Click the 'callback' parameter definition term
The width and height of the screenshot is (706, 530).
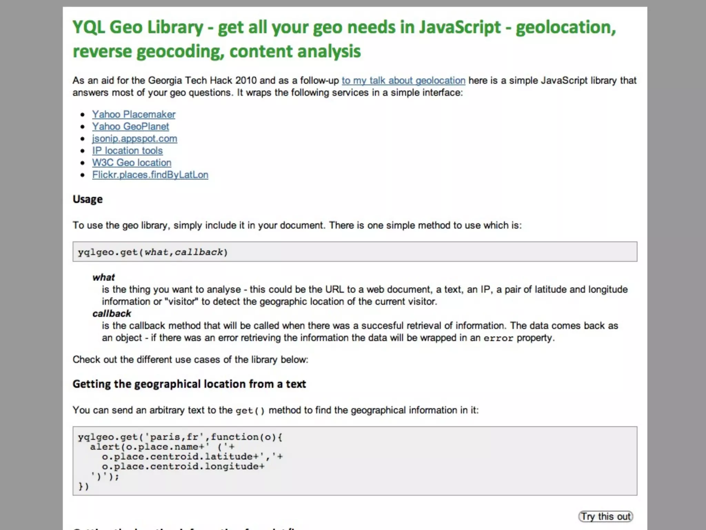[x=112, y=313]
